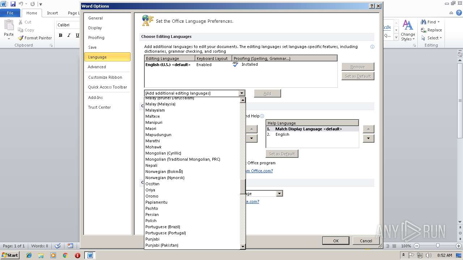The width and height of the screenshot is (463, 260).
Task: Click the Save icon in quick access toolbar
Action: 13,4
